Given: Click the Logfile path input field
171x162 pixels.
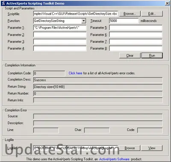Looking at the screenshot, I should [76, 148].
